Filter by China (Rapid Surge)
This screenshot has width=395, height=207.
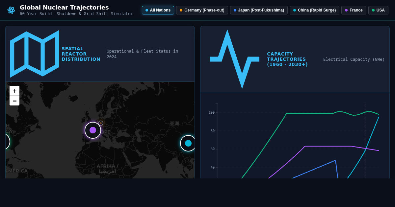point(314,10)
